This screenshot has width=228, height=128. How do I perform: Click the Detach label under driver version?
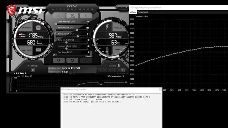(72, 74)
